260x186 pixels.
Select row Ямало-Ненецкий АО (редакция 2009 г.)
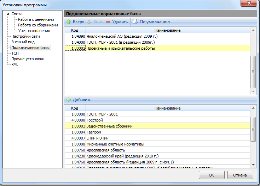pyautogui.click(x=157, y=36)
